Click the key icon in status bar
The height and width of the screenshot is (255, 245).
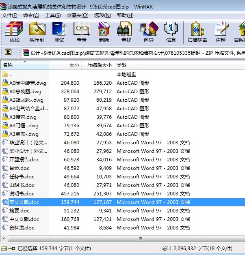12,249
